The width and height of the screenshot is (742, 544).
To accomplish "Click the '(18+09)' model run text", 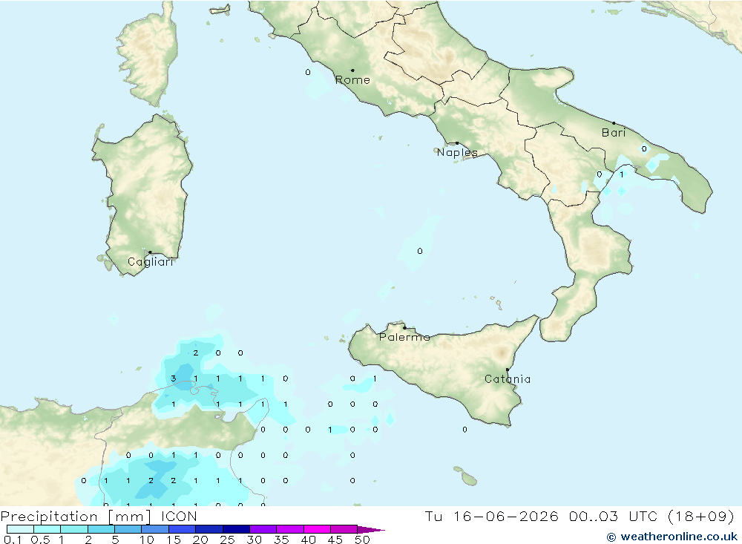I will tap(701, 516).
